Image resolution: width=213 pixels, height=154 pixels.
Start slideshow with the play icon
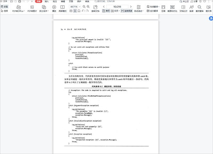click(x=54, y=7)
